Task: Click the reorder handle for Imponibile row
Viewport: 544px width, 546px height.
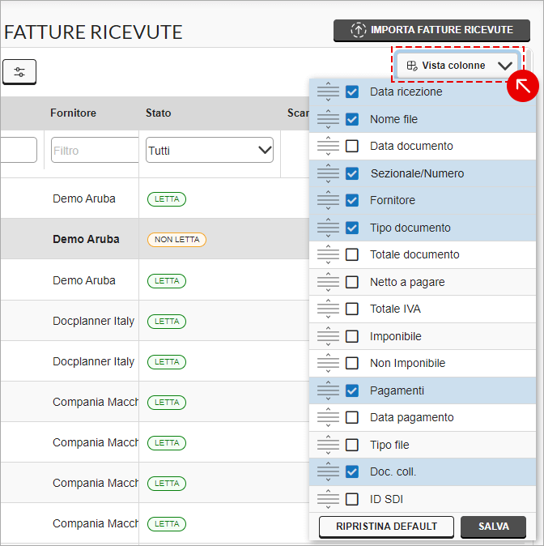Action: tap(328, 336)
